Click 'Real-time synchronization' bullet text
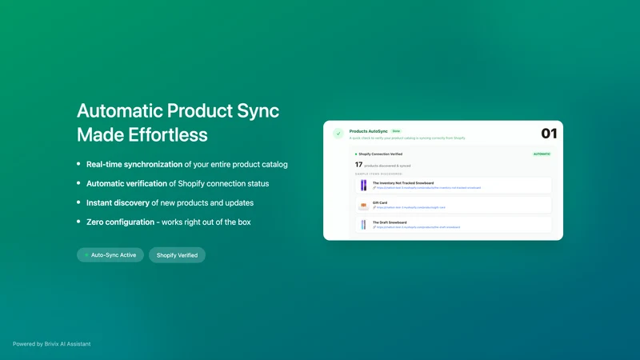This screenshot has height=360, width=640. [134, 164]
